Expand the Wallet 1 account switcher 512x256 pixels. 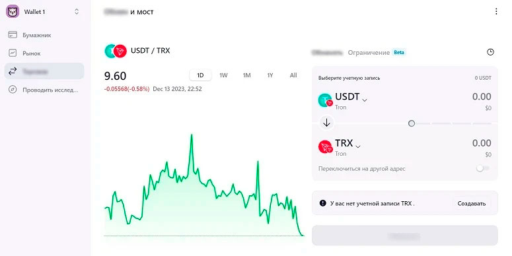coord(77,12)
